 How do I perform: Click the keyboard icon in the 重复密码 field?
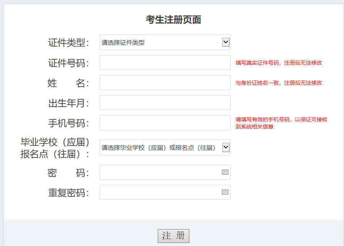(225, 192)
